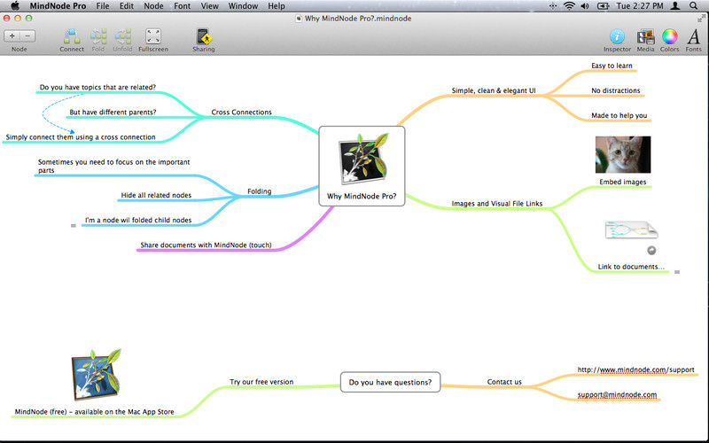
Task: Open the Font menu
Action: (183, 6)
